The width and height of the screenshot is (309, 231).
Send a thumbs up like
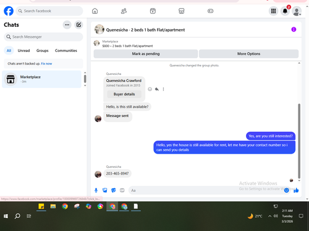tap(296, 190)
